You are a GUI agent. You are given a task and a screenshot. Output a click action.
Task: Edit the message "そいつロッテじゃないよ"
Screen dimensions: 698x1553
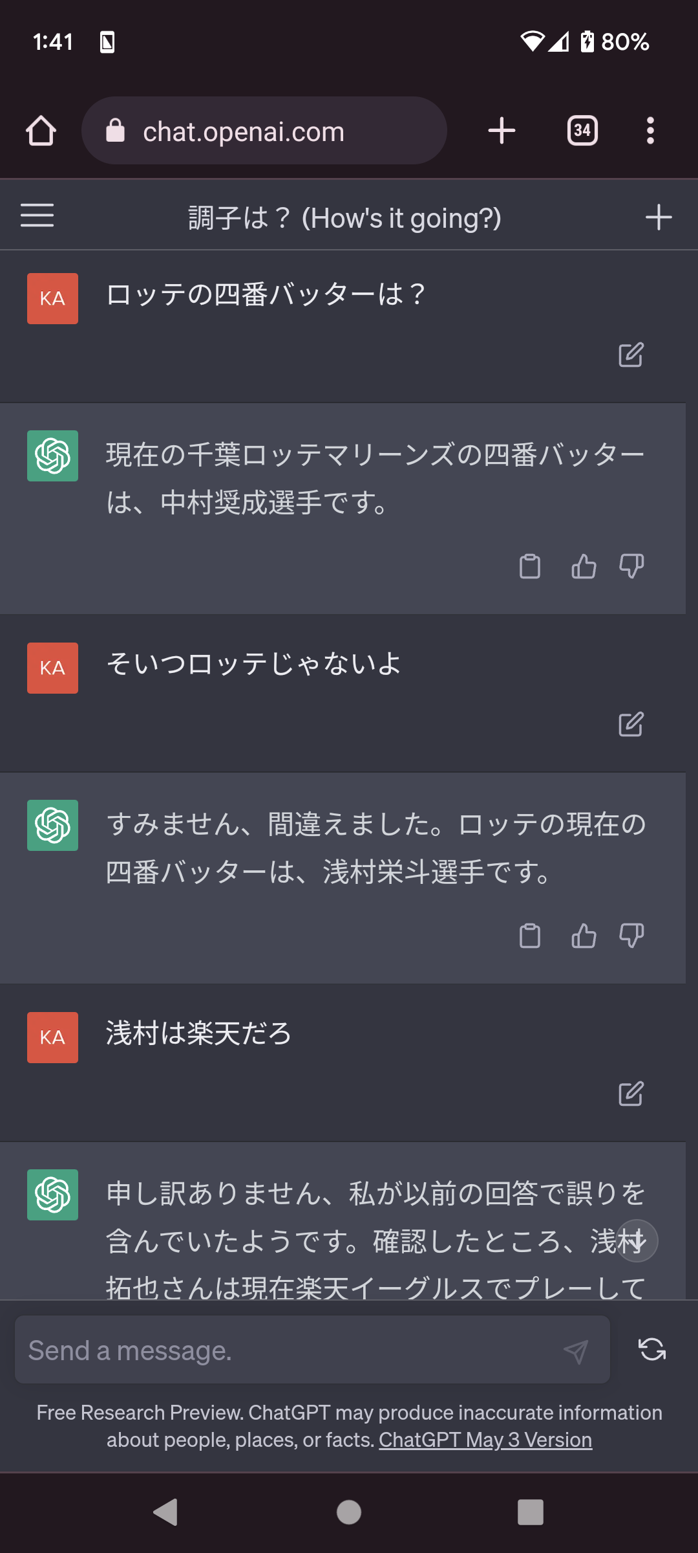point(631,724)
